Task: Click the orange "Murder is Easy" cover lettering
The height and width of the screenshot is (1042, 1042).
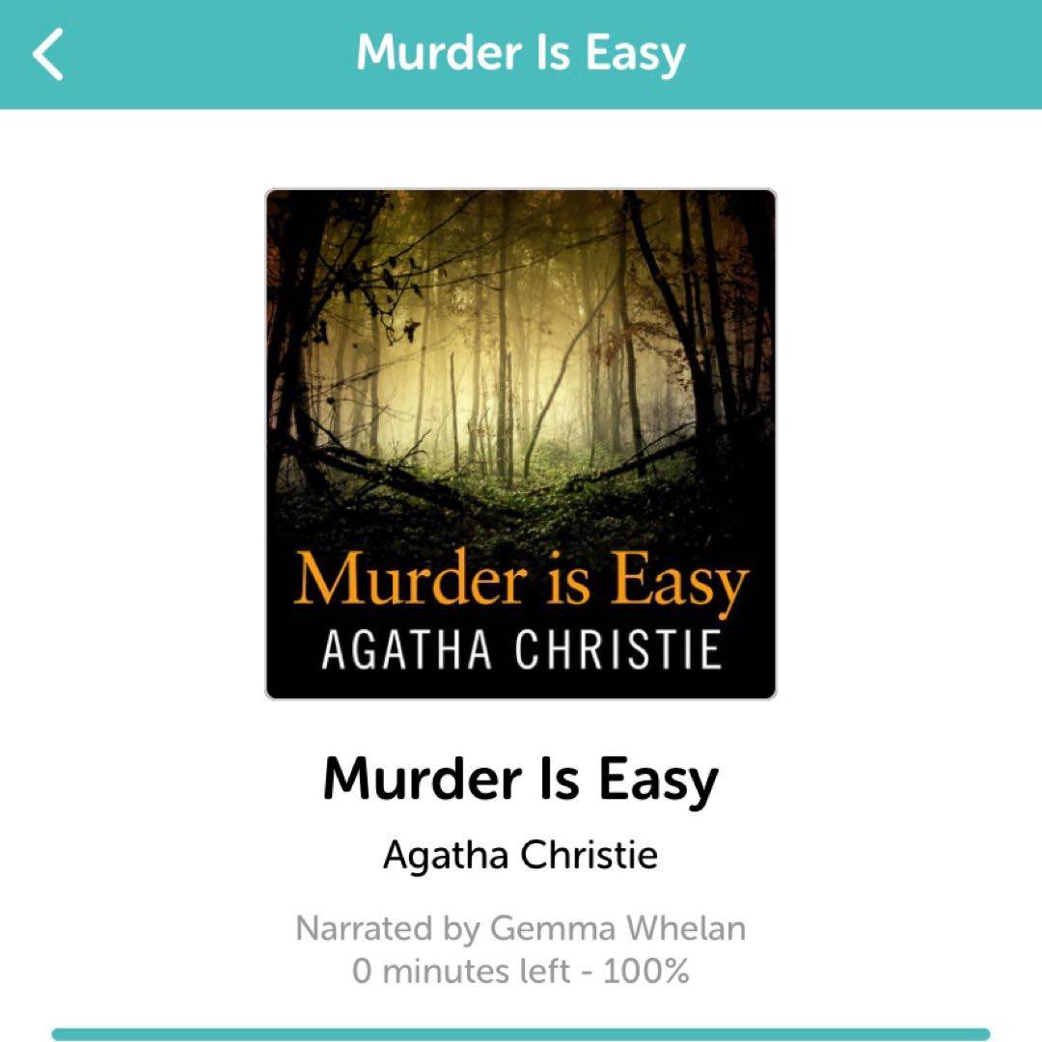Action: click(x=520, y=580)
